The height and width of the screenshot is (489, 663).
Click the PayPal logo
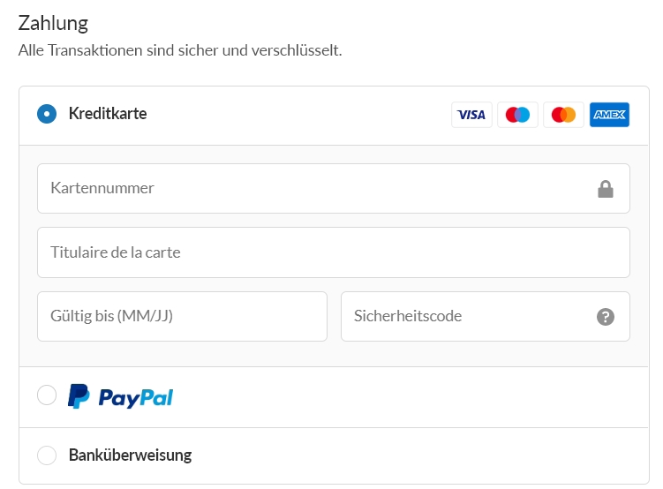(x=121, y=396)
